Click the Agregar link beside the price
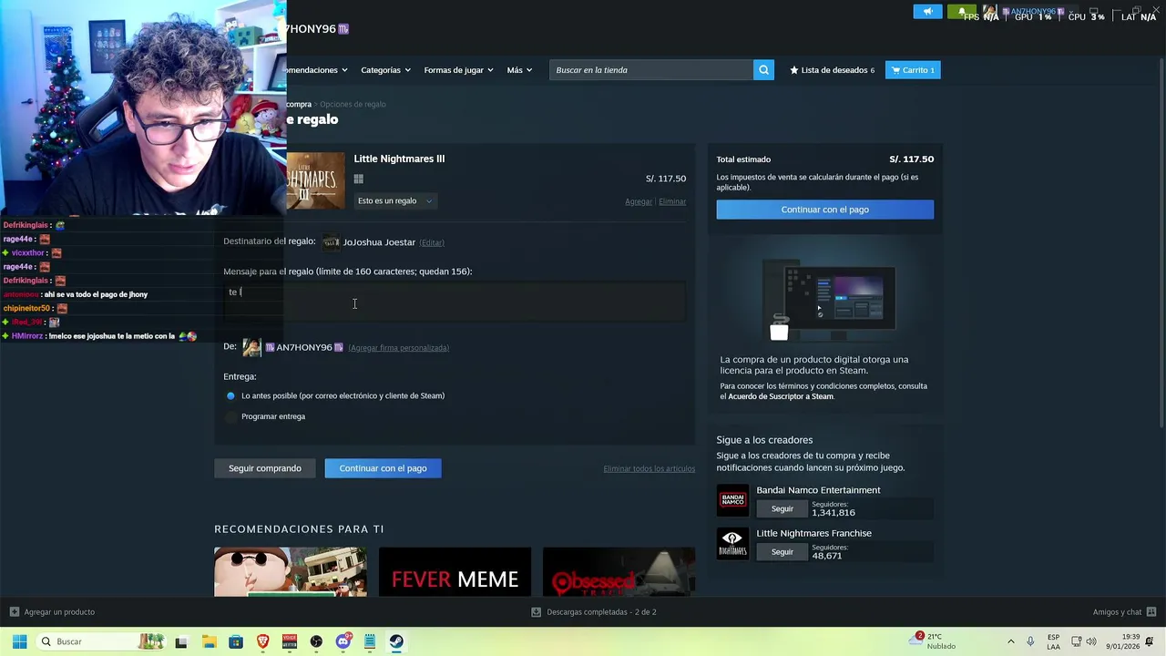The width and height of the screenshot is (1166, 656). [639, 201]
